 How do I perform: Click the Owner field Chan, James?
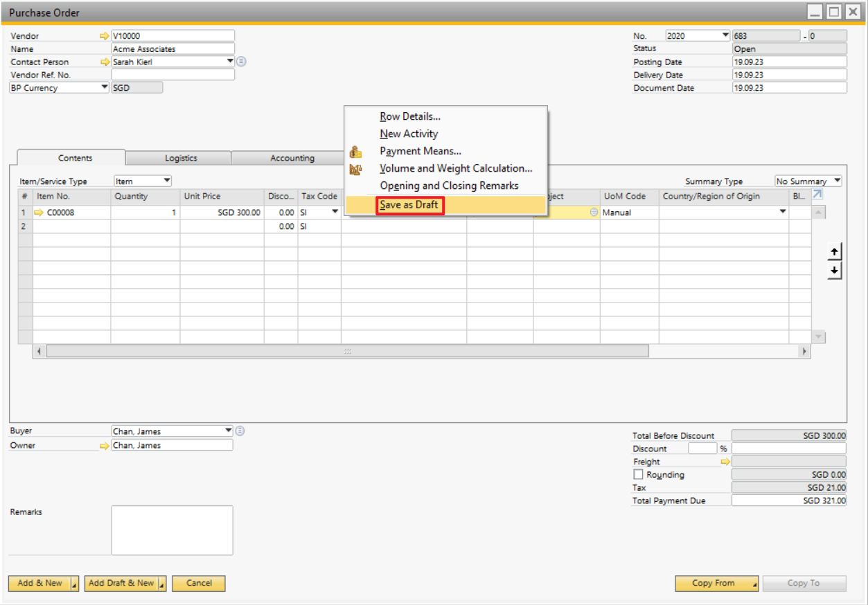click(x=172, y=445)
